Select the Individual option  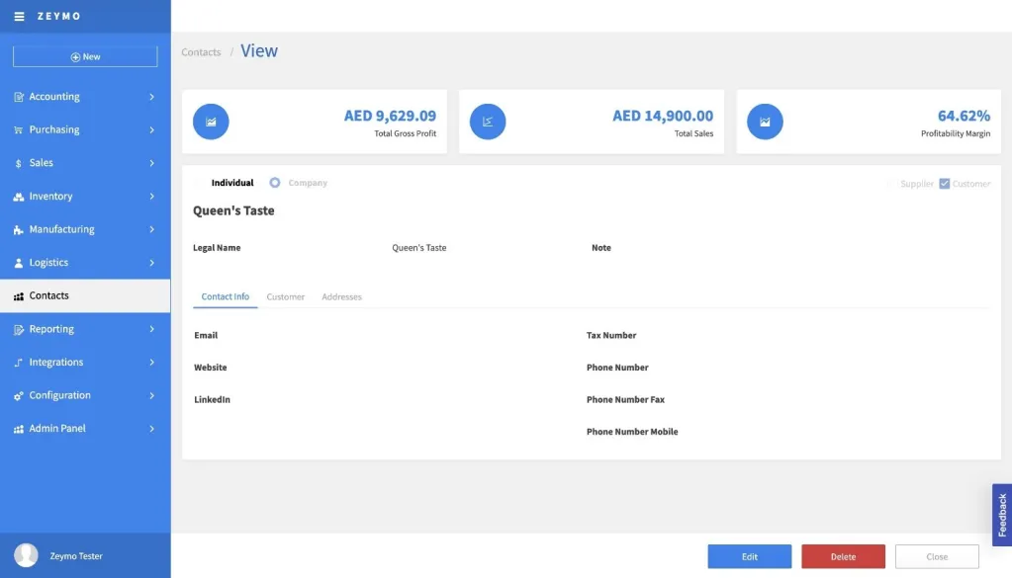tap(232, 183)
